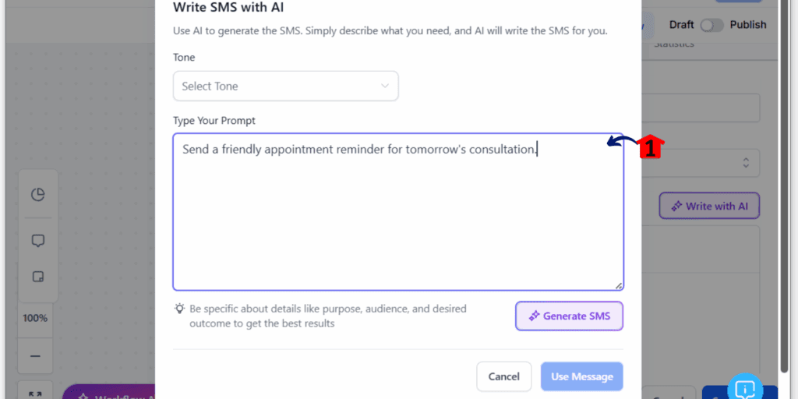This screenshot has width=798, height=399.
Task: Click the fit-to-screen expand arrows icon
Action: click(35, 394)
